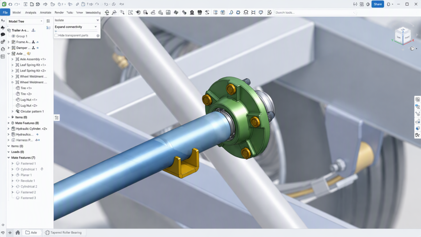The image size is (421, 237).
Task: Expand the Leaf Spring Kit <2> node
Action: [x=12, y=71]
